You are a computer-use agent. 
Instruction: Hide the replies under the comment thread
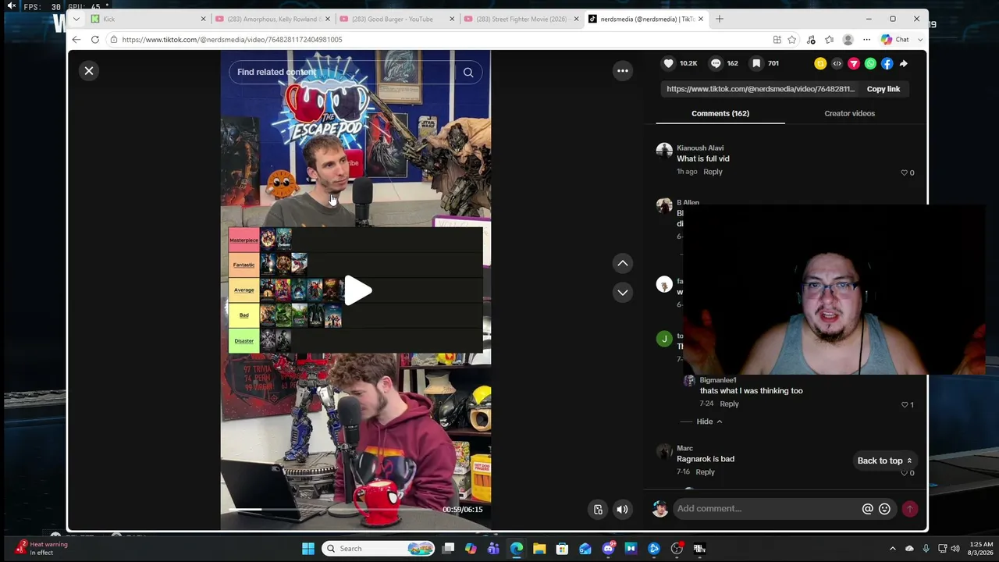tap(709, 421)
